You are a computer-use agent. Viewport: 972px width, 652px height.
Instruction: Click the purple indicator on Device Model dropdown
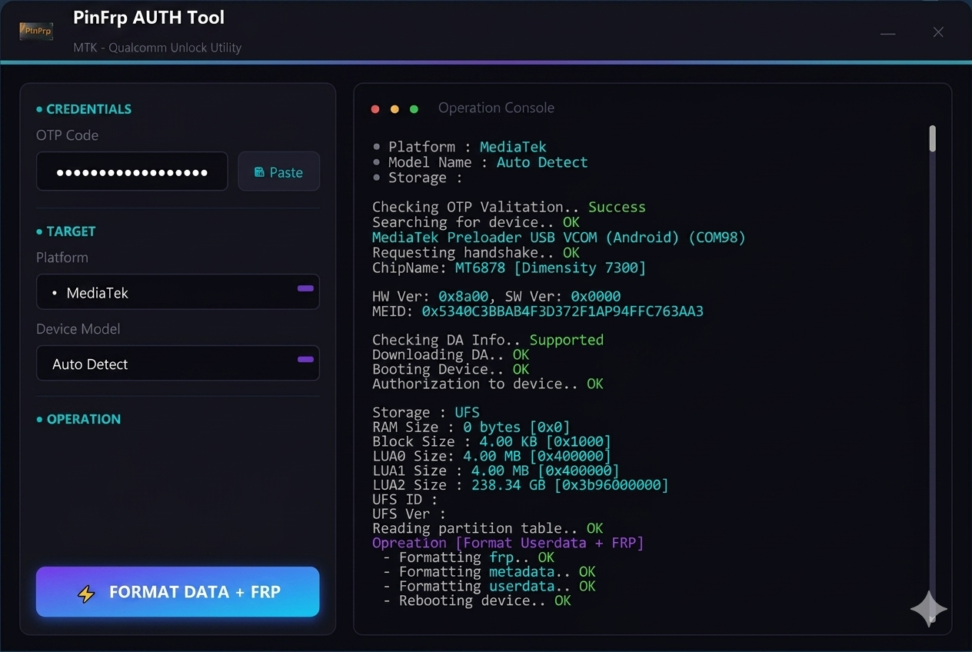(305, 359)
